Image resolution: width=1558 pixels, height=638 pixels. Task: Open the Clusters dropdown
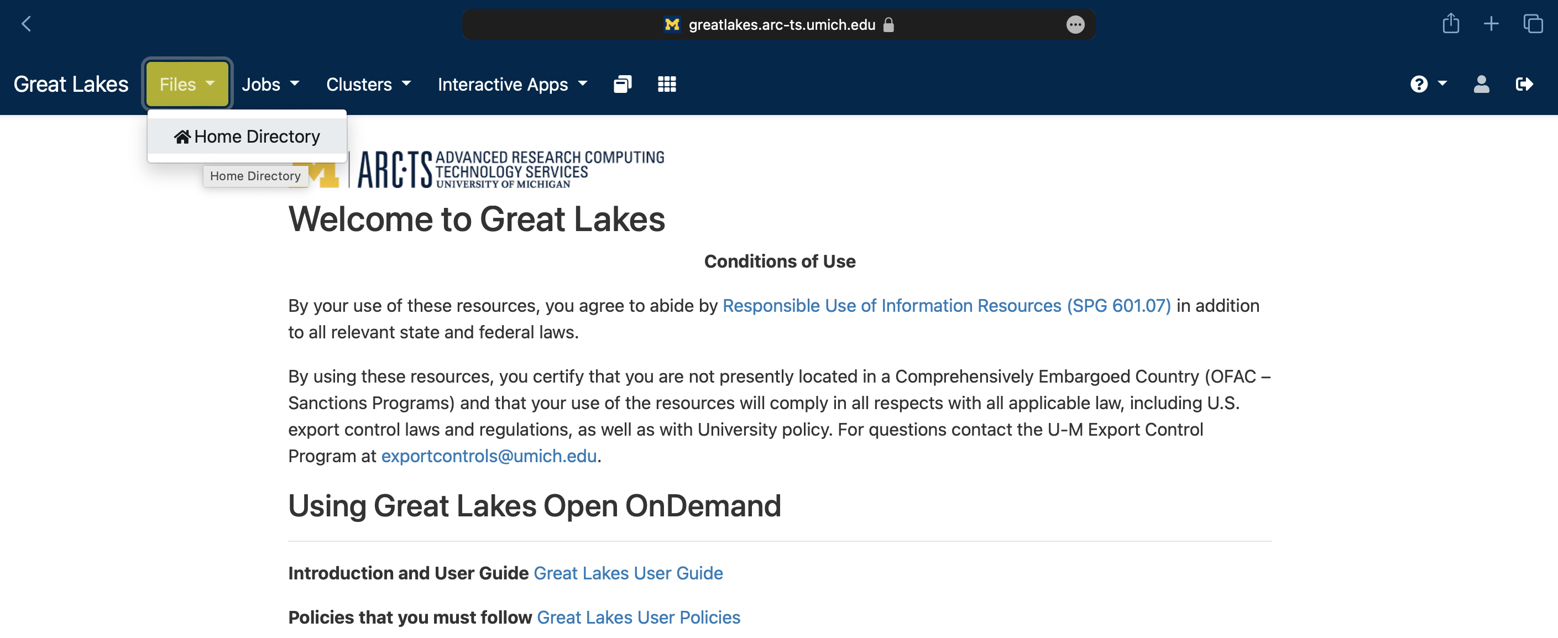pyautogui.click(x=368, y=84)
